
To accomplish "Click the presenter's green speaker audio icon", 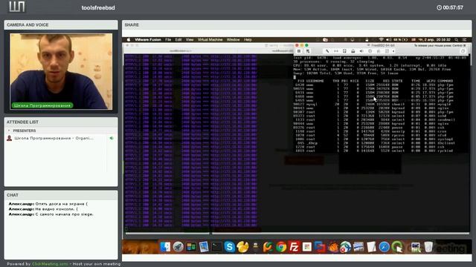I will tap(112, 138).
